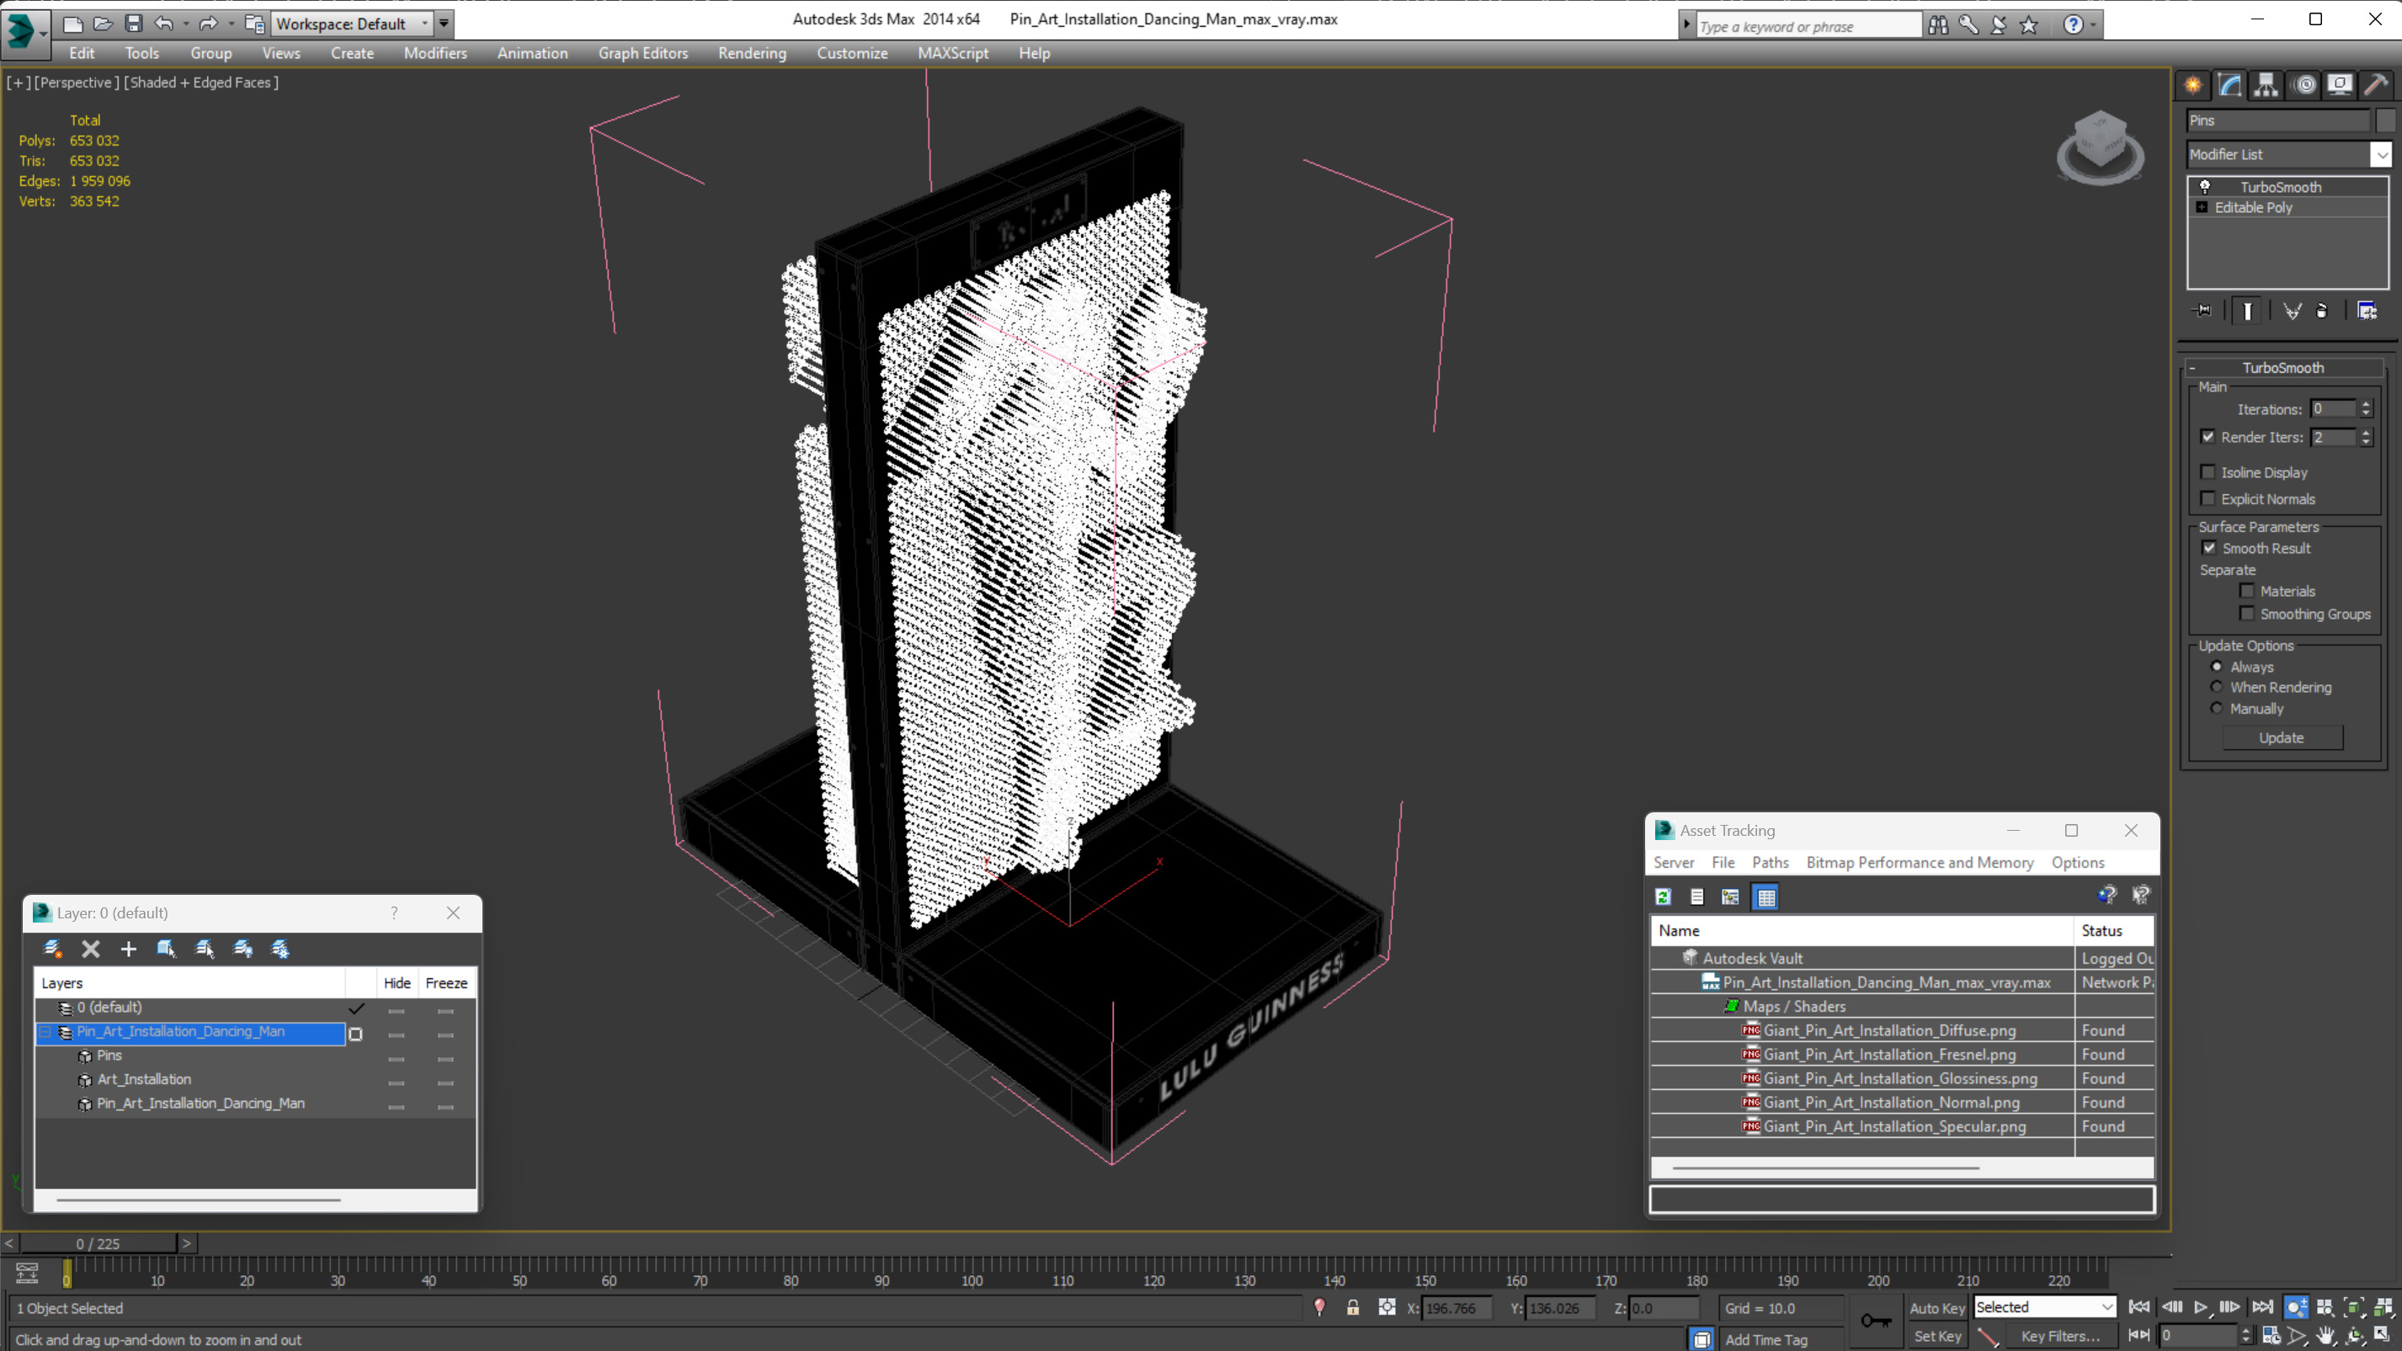
Task: Click the Delete layer X icon
Action: [90, 949]
